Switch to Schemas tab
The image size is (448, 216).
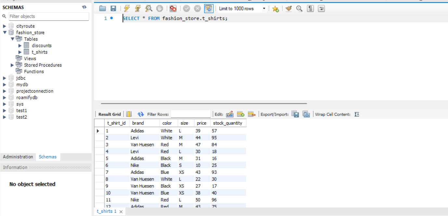tap(48, 157)
